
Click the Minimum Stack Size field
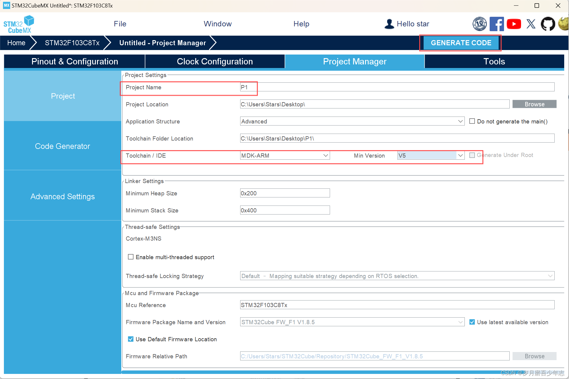click(285, 210)
